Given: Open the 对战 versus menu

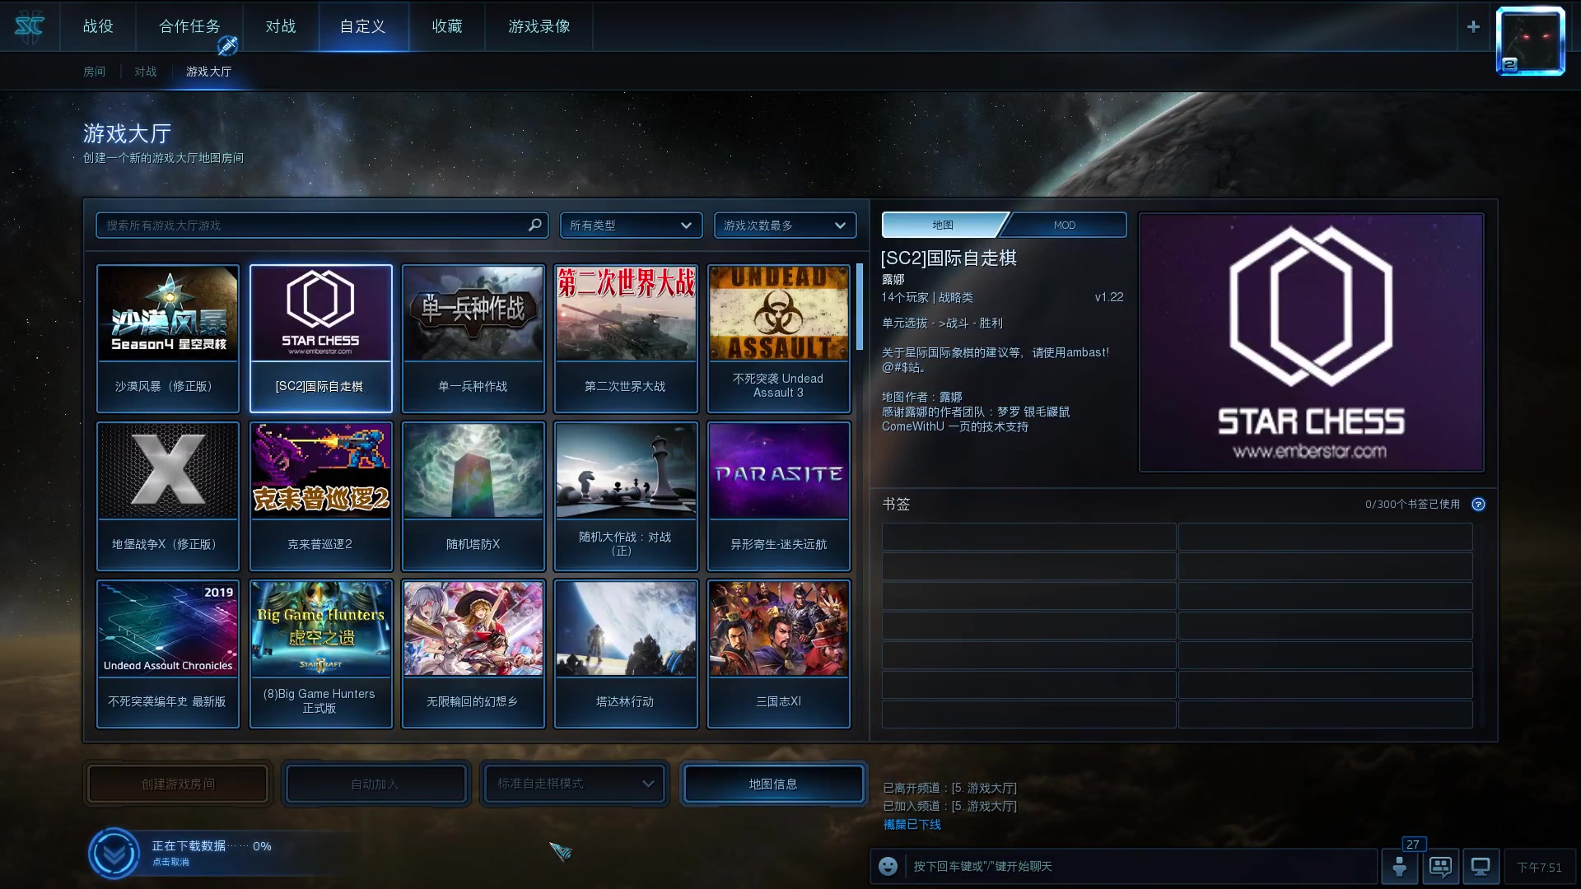Looking at the screenshot, I should pos(281,26).
